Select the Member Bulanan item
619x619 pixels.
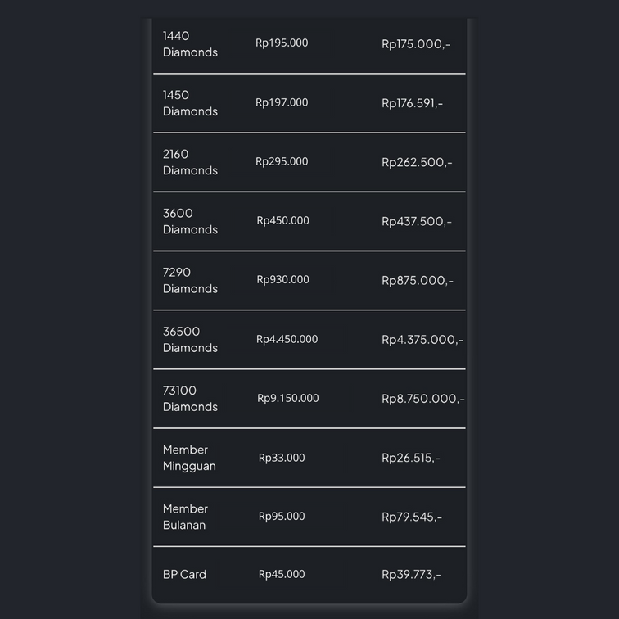185,517
